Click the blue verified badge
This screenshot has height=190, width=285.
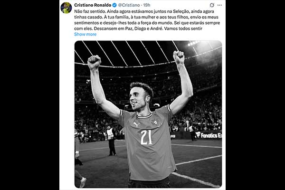pyautogui.click(x=114, y=5)
